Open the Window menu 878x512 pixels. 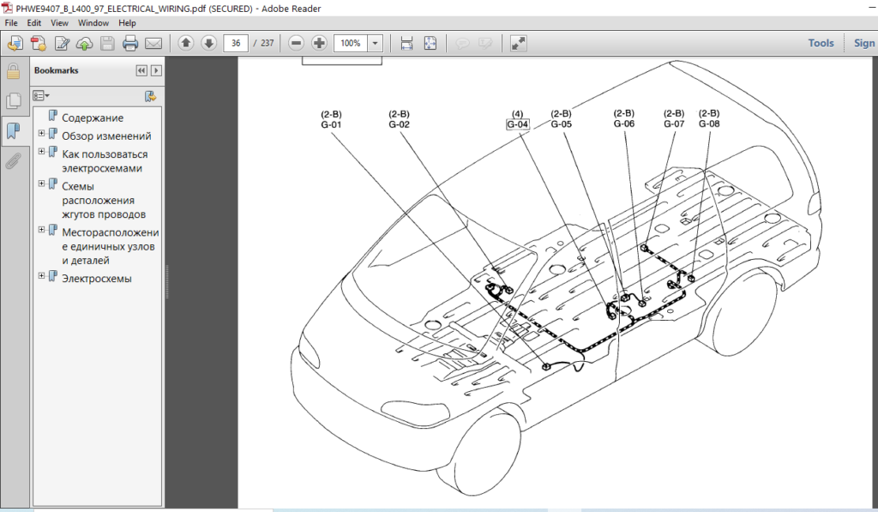coord(93,23)
